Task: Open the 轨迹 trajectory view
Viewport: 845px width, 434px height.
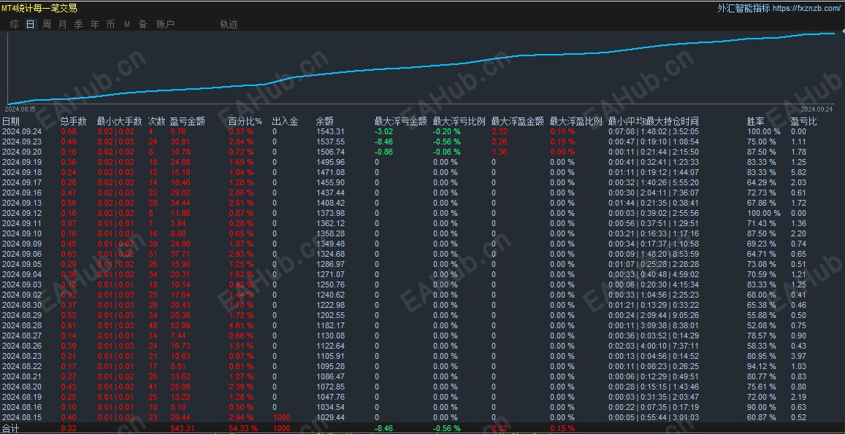Action: (x=229, y=24)
